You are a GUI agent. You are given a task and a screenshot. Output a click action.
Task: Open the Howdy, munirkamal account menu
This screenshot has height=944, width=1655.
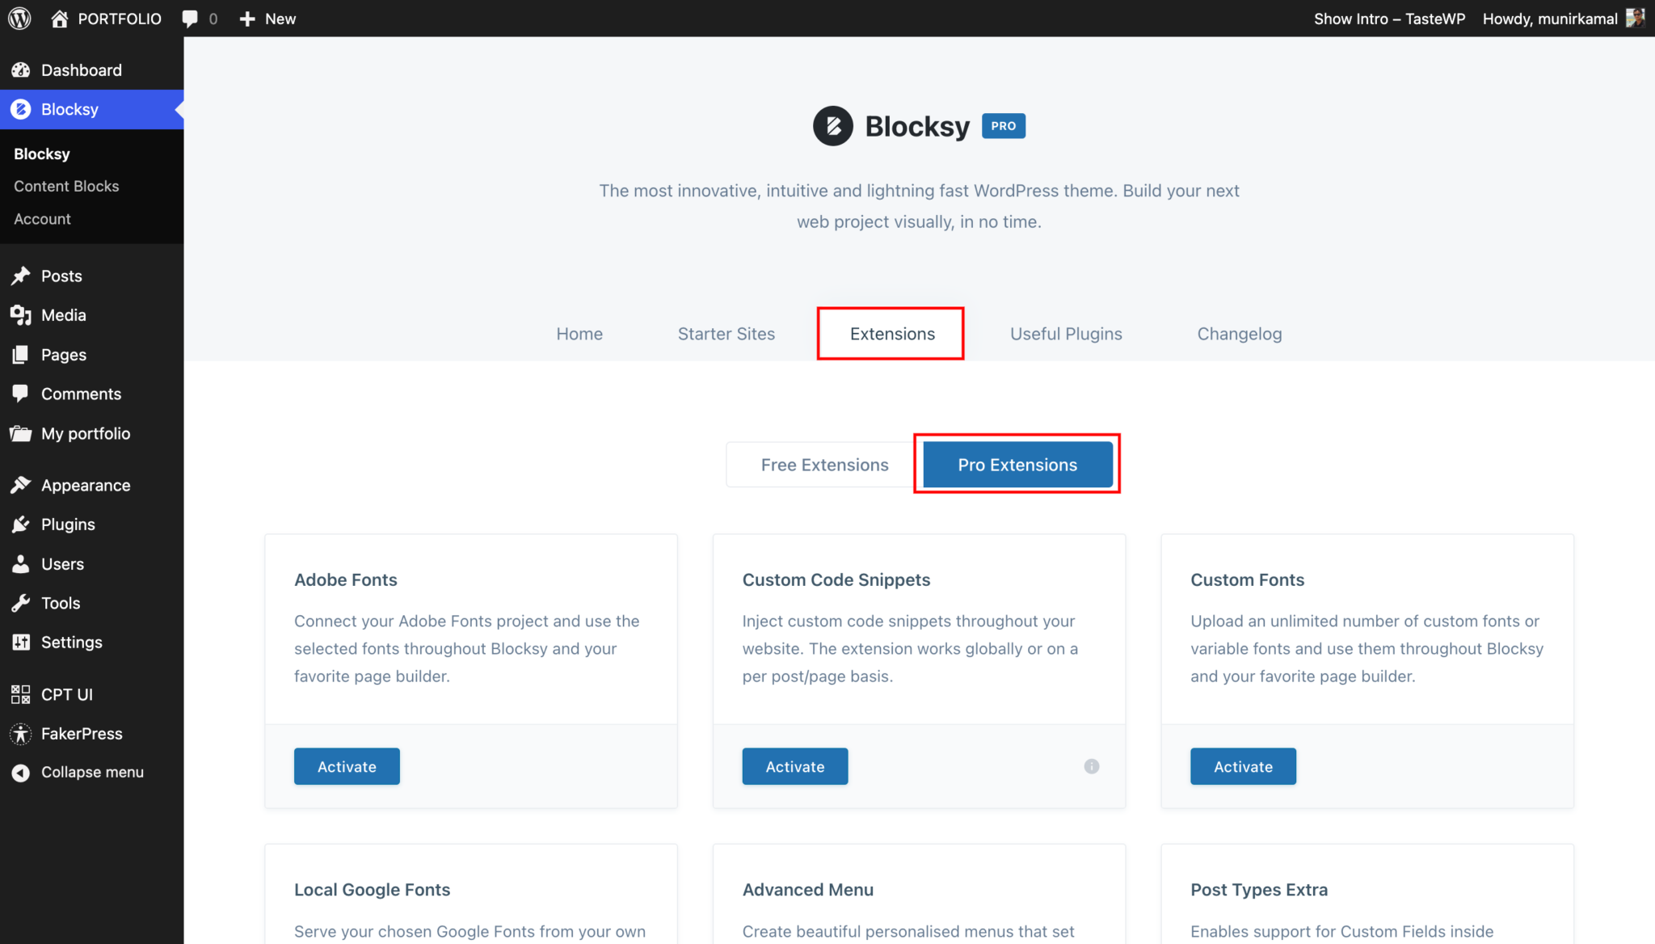pos(1549,18)
